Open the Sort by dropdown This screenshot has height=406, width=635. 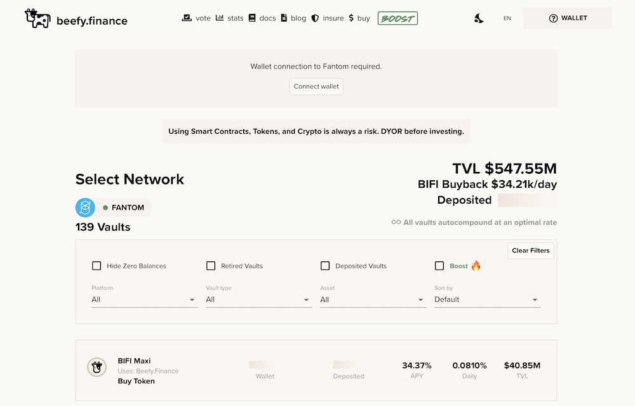pyautogui.click(x=488, y=299)
